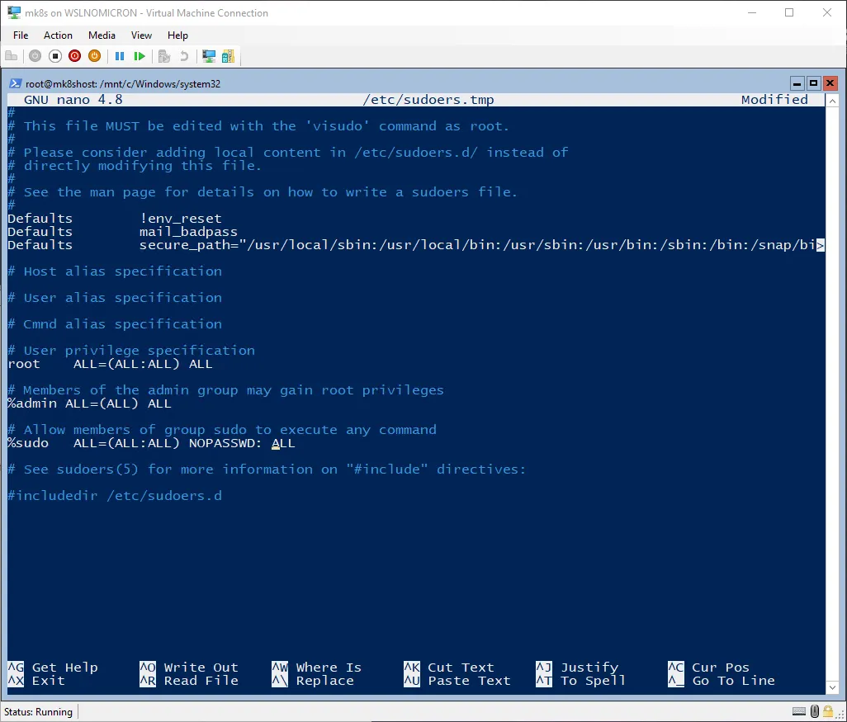The height and width of the screenshot is (722, 847).
Task: Open the File menu
Action: click(x=21, y=35)
